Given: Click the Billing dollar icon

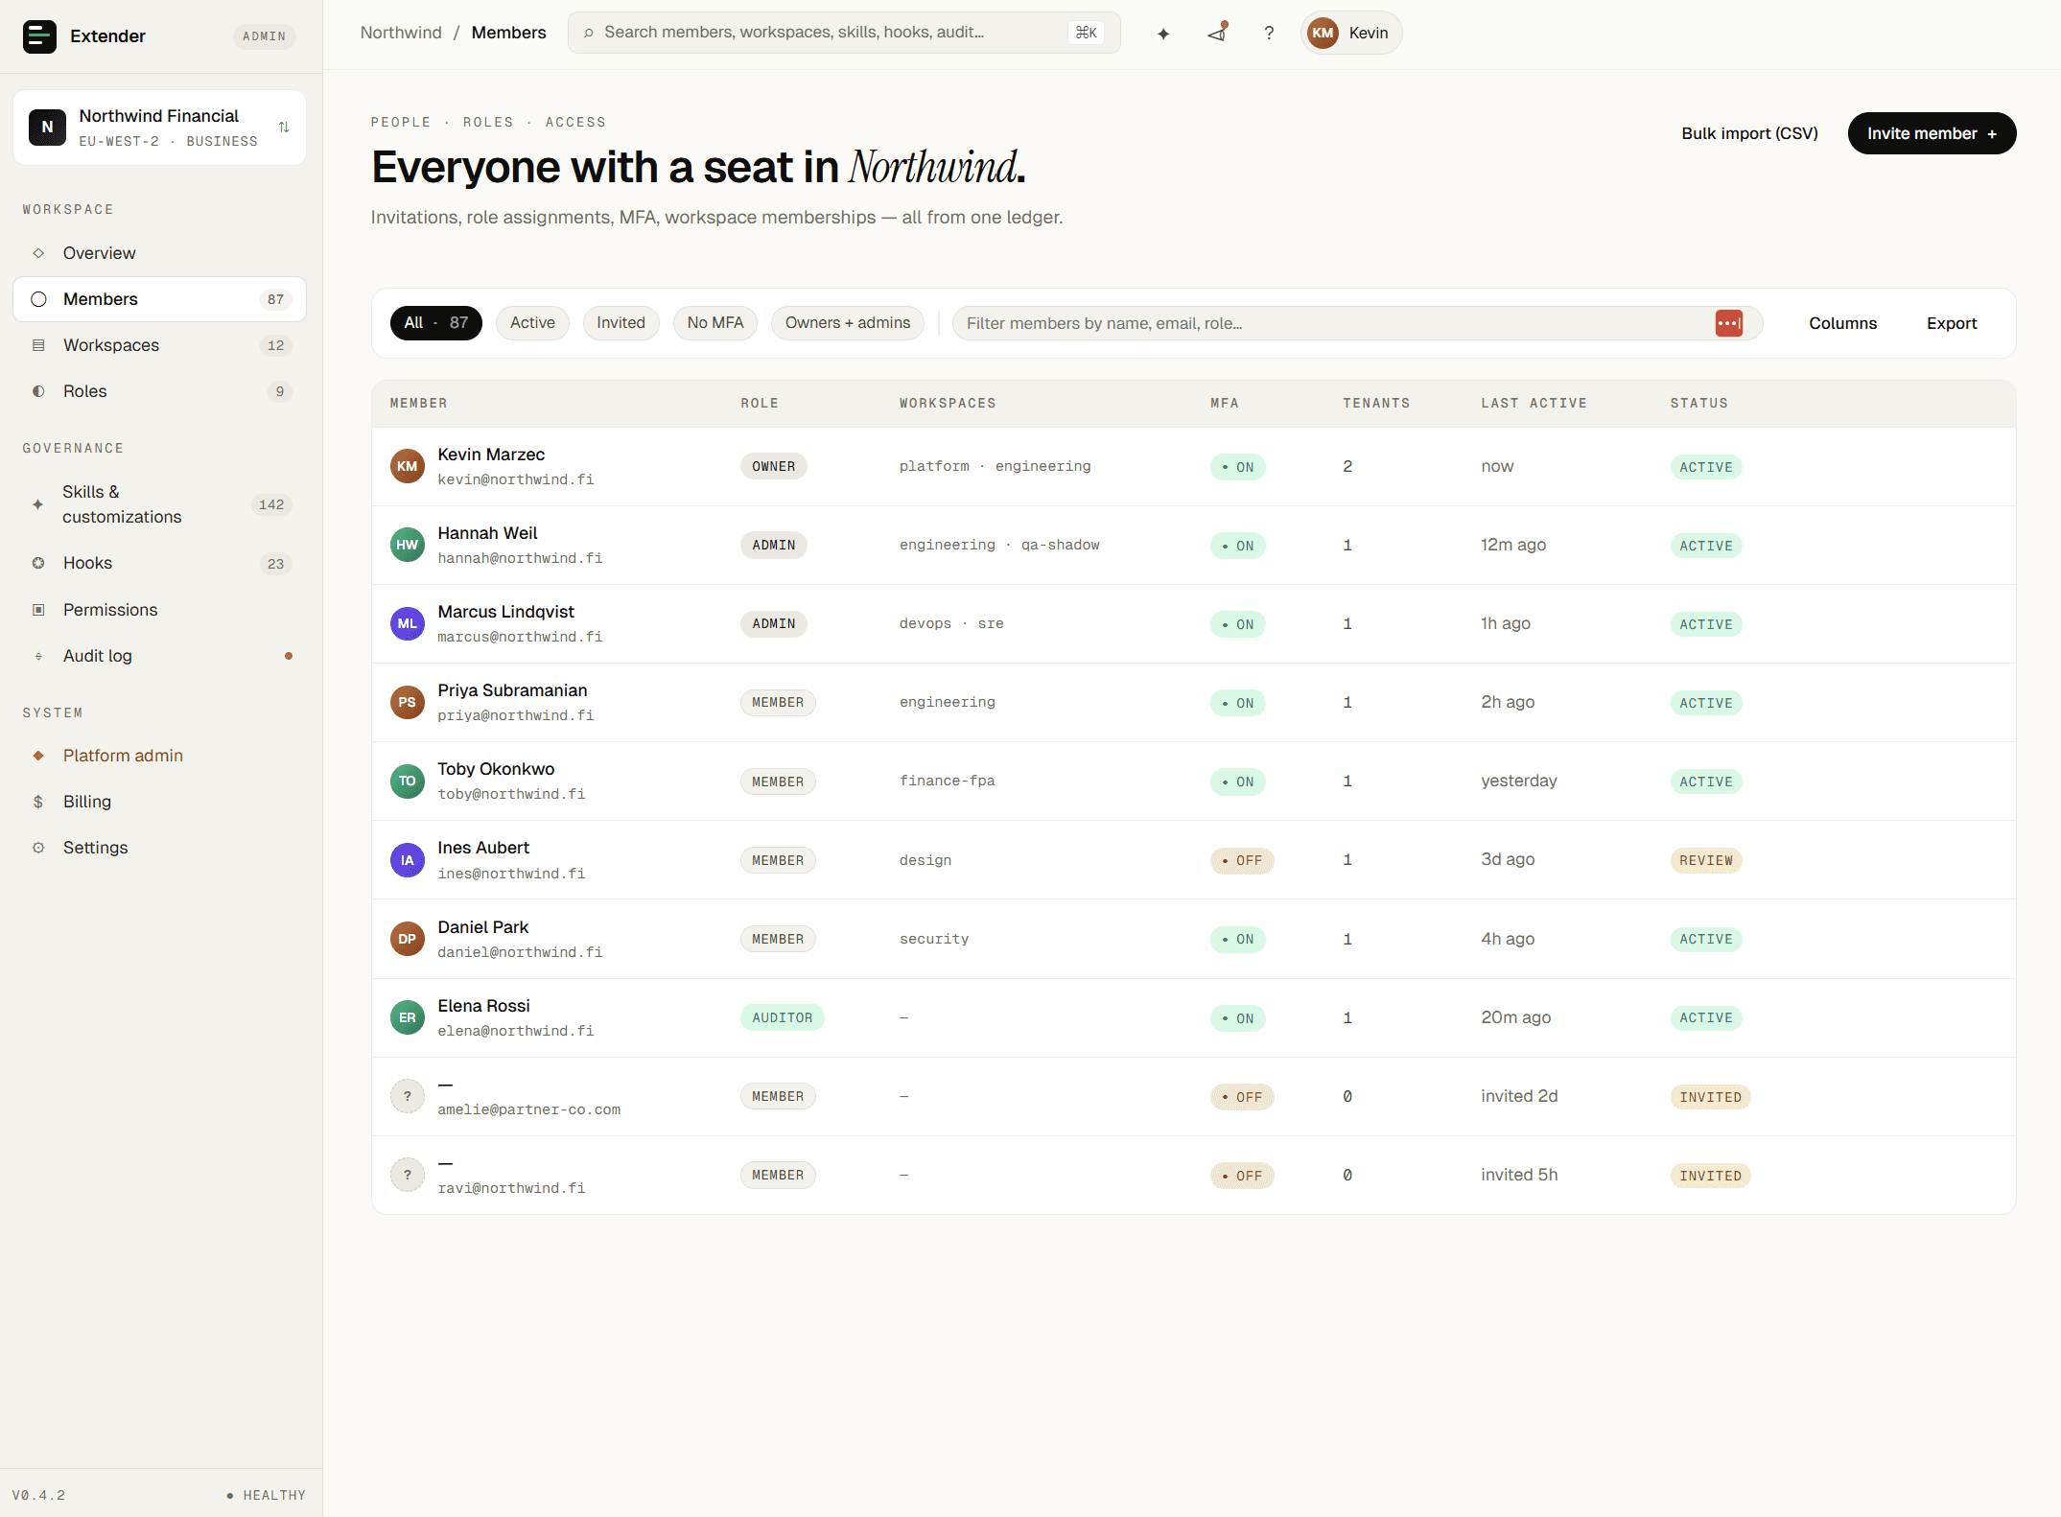Looking at the screenshot, I should [38, 802].
